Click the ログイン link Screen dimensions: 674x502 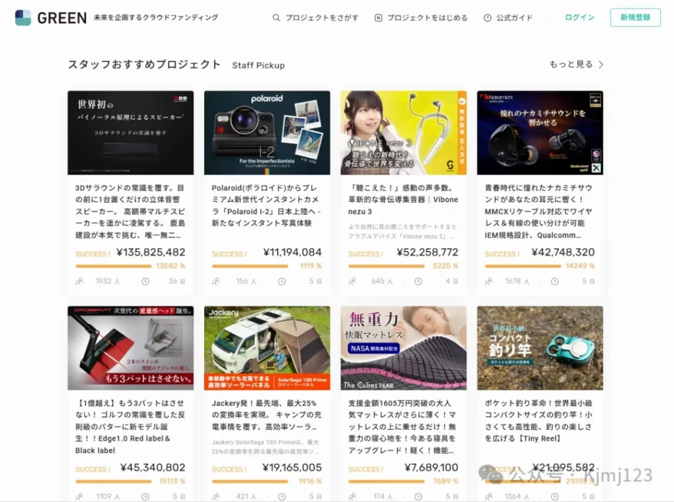(579, 17)
